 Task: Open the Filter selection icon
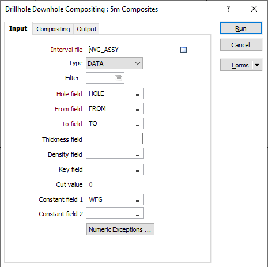(118, 78)
